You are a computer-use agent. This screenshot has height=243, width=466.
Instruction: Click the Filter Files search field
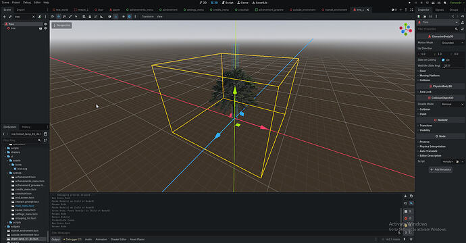tap(22, 140)
